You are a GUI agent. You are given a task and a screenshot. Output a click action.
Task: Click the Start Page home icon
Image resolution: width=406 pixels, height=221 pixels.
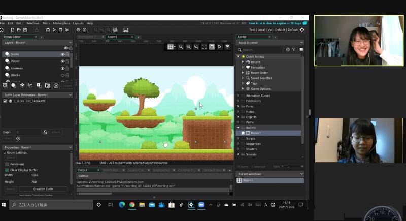(2, 30)
